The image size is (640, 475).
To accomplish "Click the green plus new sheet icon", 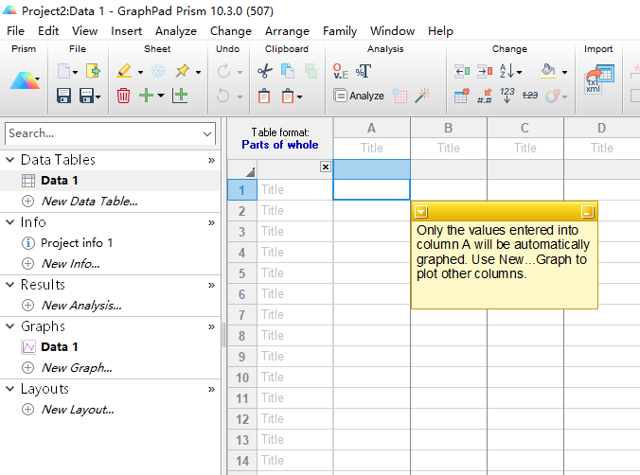I will (x=146, y=96).
